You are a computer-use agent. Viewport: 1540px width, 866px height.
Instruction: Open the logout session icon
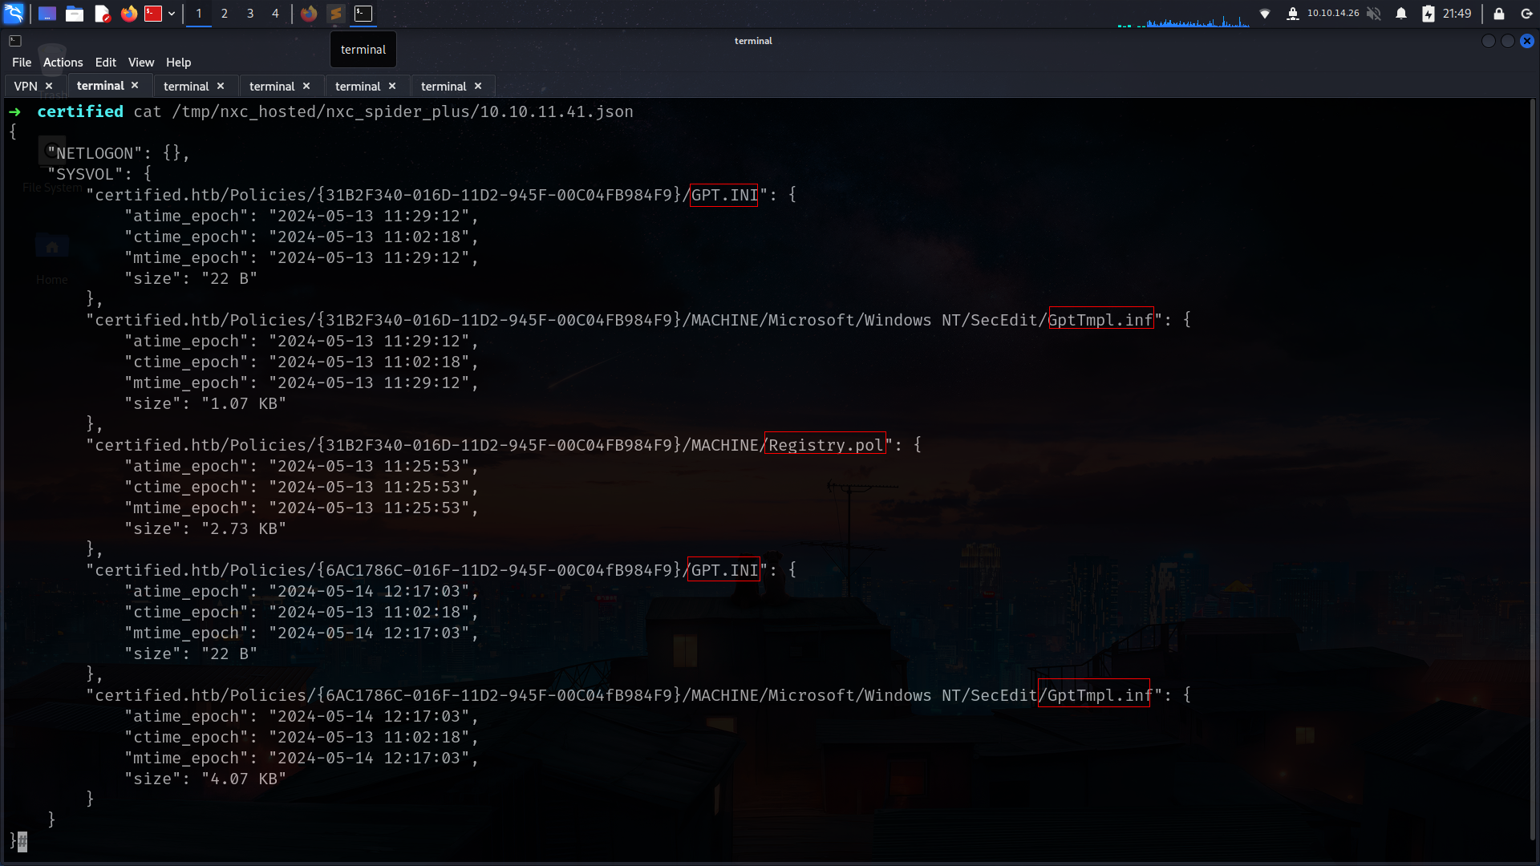click(x=1526, y=14)
